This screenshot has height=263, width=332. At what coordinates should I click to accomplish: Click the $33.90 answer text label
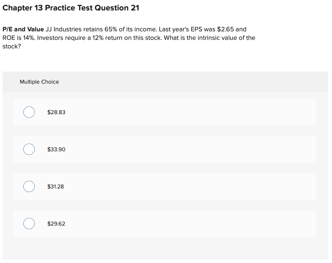coord(56,149)
